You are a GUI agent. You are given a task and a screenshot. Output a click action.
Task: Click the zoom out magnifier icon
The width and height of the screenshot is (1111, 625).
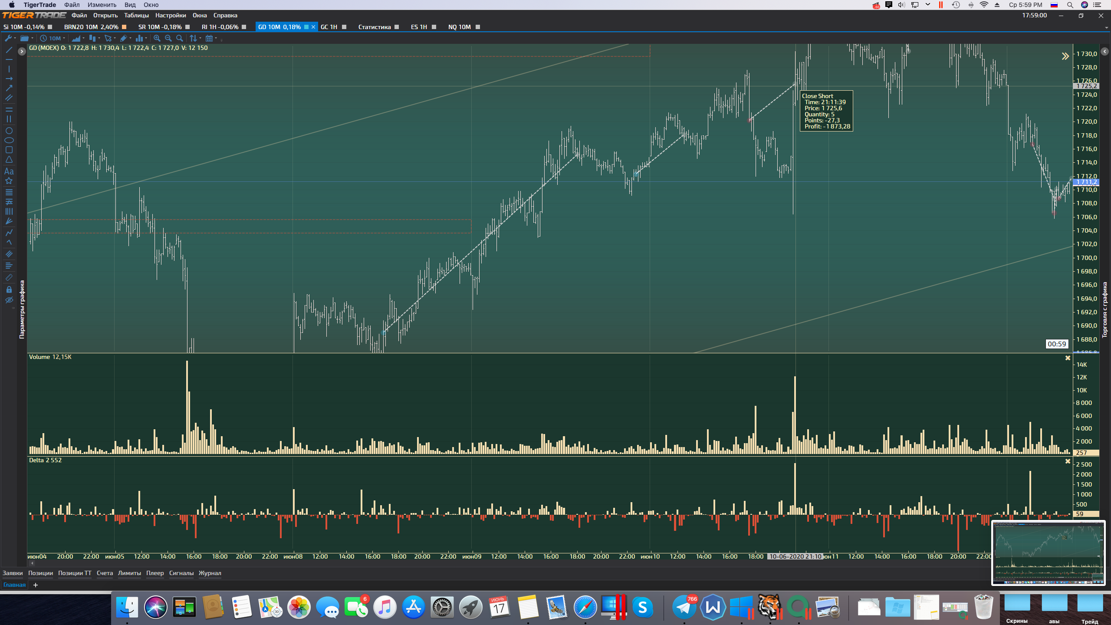tap(168, 38)
